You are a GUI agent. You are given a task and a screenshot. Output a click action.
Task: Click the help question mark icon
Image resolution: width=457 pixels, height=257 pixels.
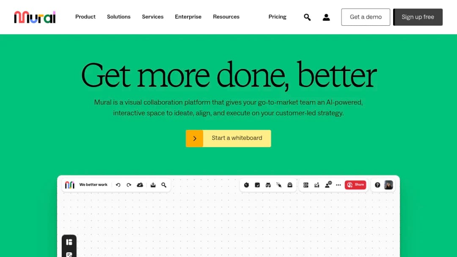click(x=377, y=185)
